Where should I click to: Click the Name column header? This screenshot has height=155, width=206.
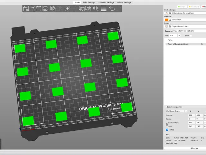[170, 40]
